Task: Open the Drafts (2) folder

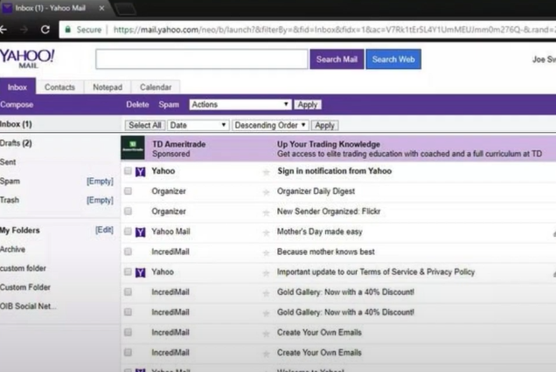Action: [16, 143]
